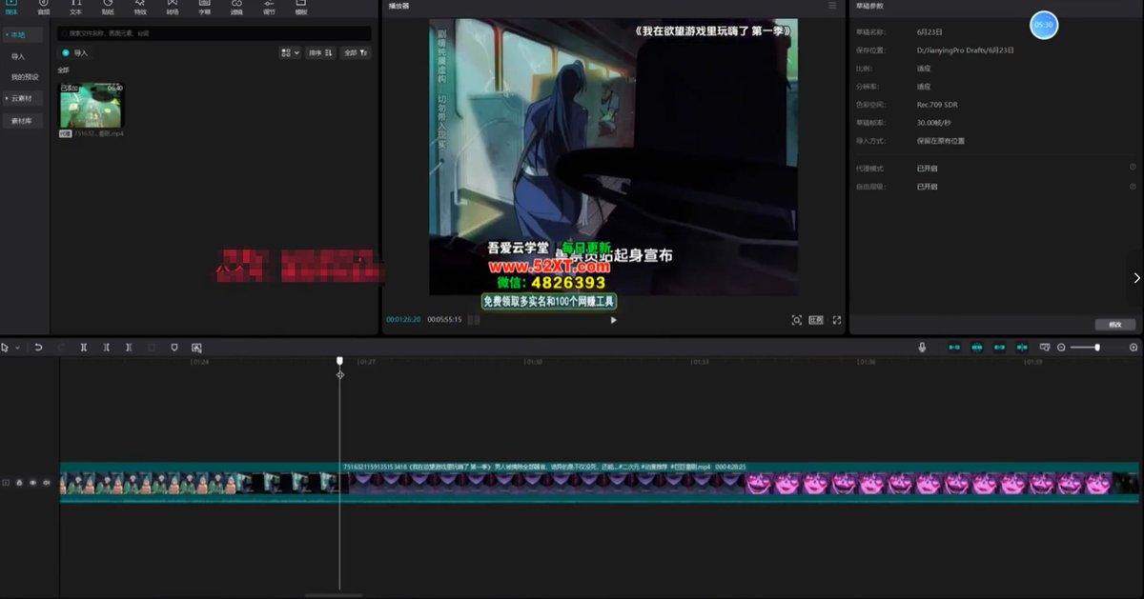Open the Transitions (转场) tab
Screen dimensions: 1144x599
(173, 8)
